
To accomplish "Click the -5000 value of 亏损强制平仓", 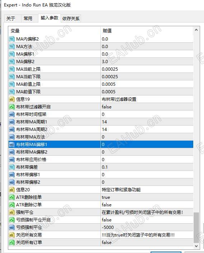I will [108, 228].
